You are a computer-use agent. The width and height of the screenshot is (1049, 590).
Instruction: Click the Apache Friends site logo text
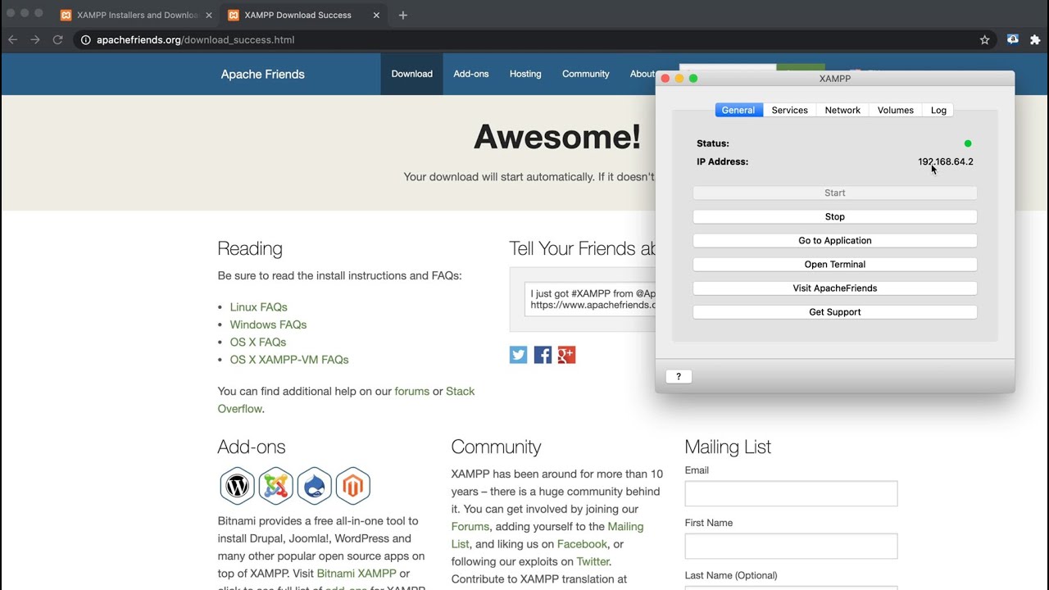[262, 74]
